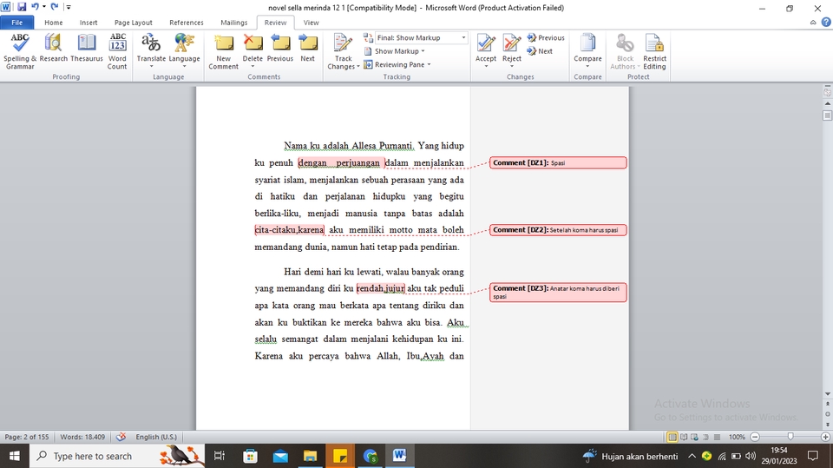Open the Translate menu
Image resolution: width=833 pixels, height=468 pixels.
pos(151,50)
